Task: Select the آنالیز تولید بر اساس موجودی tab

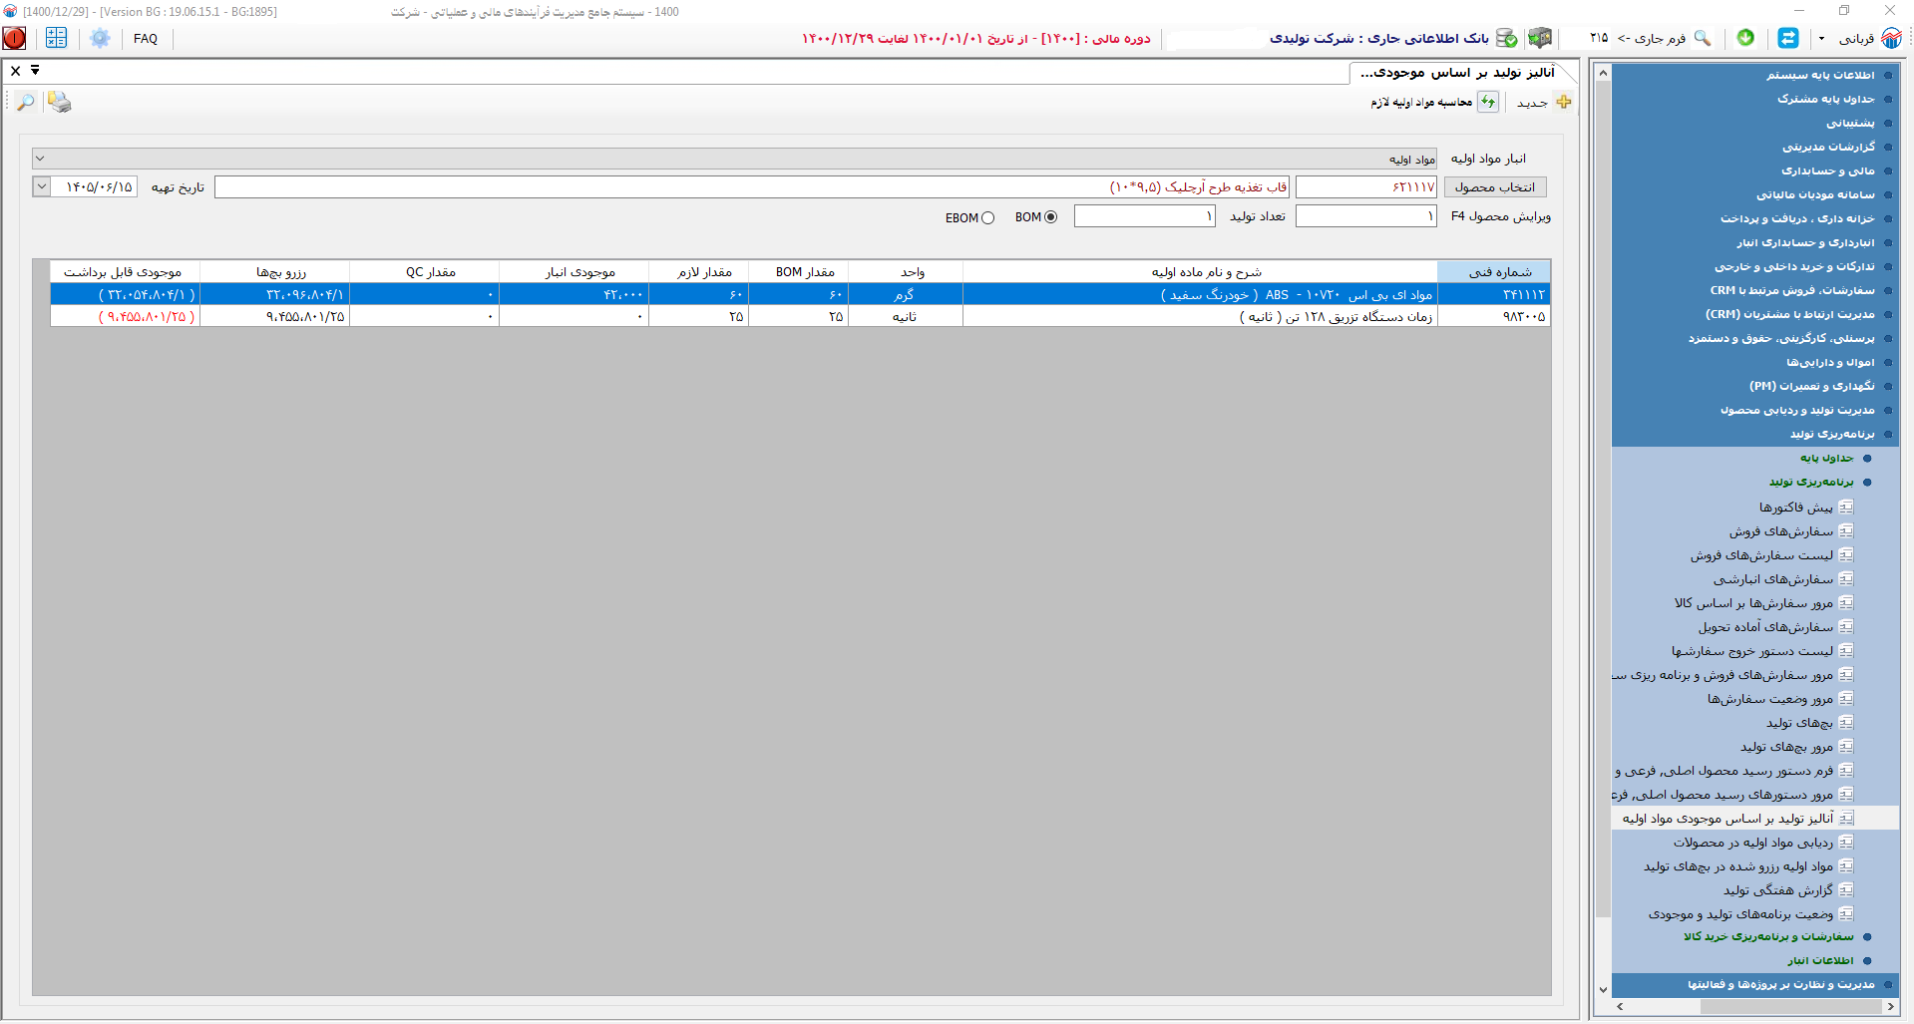Action: [x=1457, y=72]
